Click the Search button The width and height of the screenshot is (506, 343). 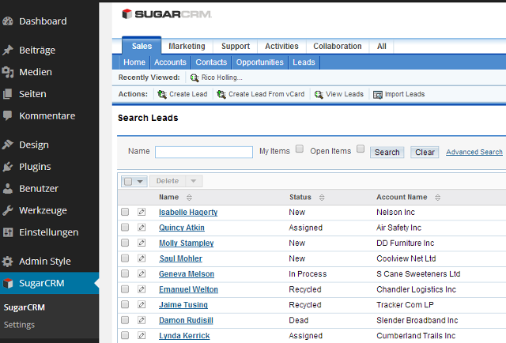[x=387, y=152]
